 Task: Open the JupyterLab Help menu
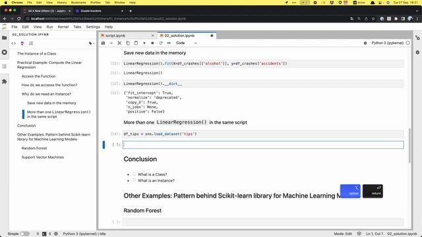109,27
